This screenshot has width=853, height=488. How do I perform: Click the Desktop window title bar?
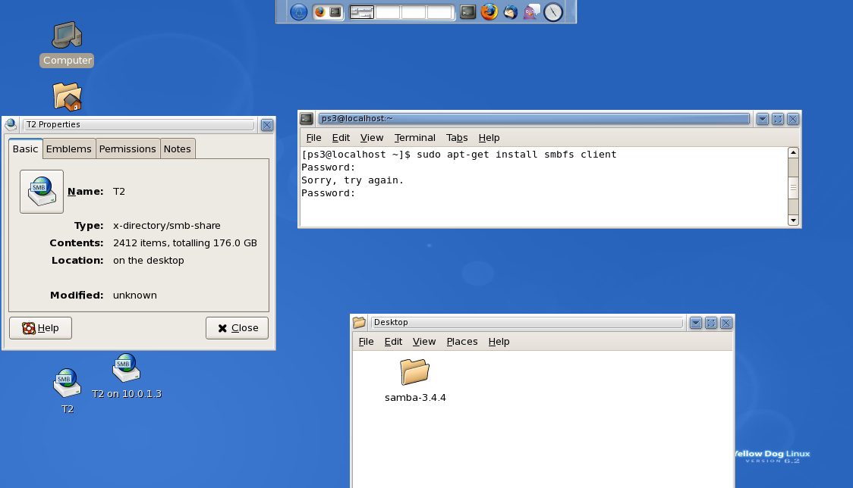(x=527, y=322)
